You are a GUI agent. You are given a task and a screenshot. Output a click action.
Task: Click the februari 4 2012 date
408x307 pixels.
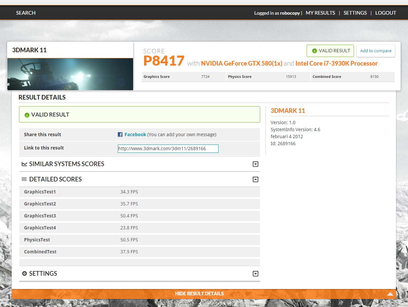pyautogui.click(x=287, y=137)
